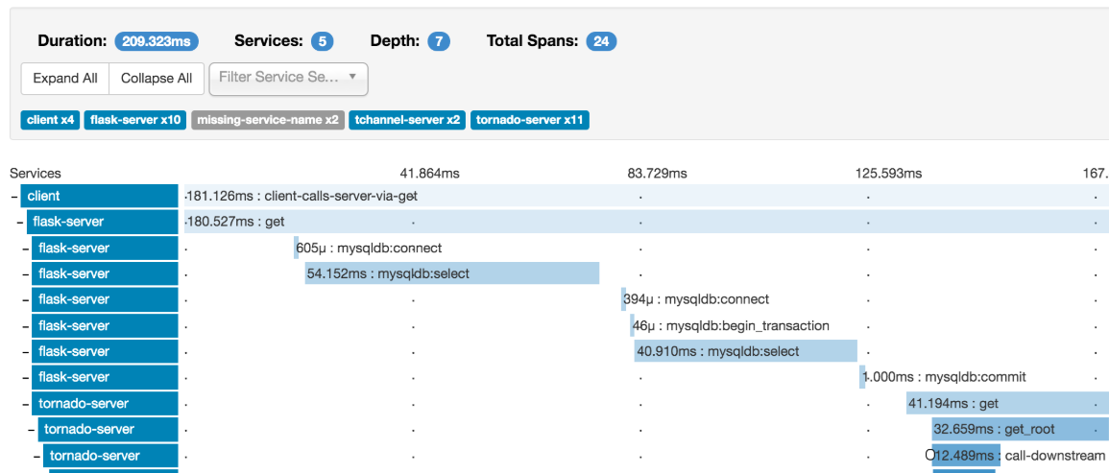1109x473 pixels.
Task: Click the 41.194ms tornado get span
Action: [1008, 404]
